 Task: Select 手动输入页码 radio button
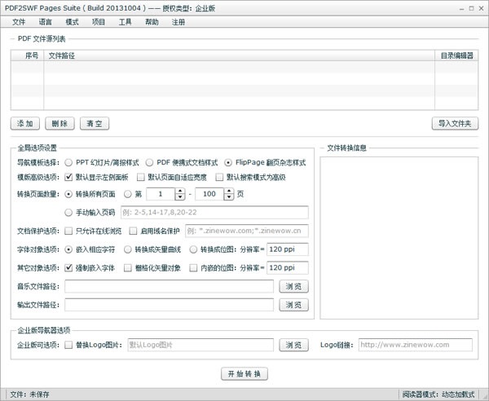pos(68,213)
